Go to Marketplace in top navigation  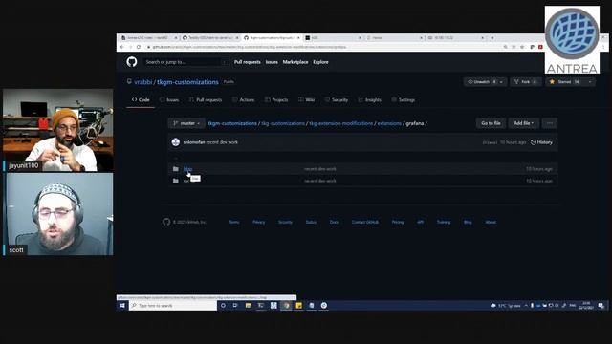(295, 62)
